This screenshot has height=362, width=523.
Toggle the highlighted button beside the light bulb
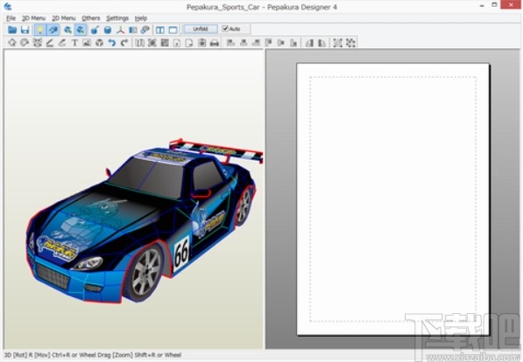(53, 30)
